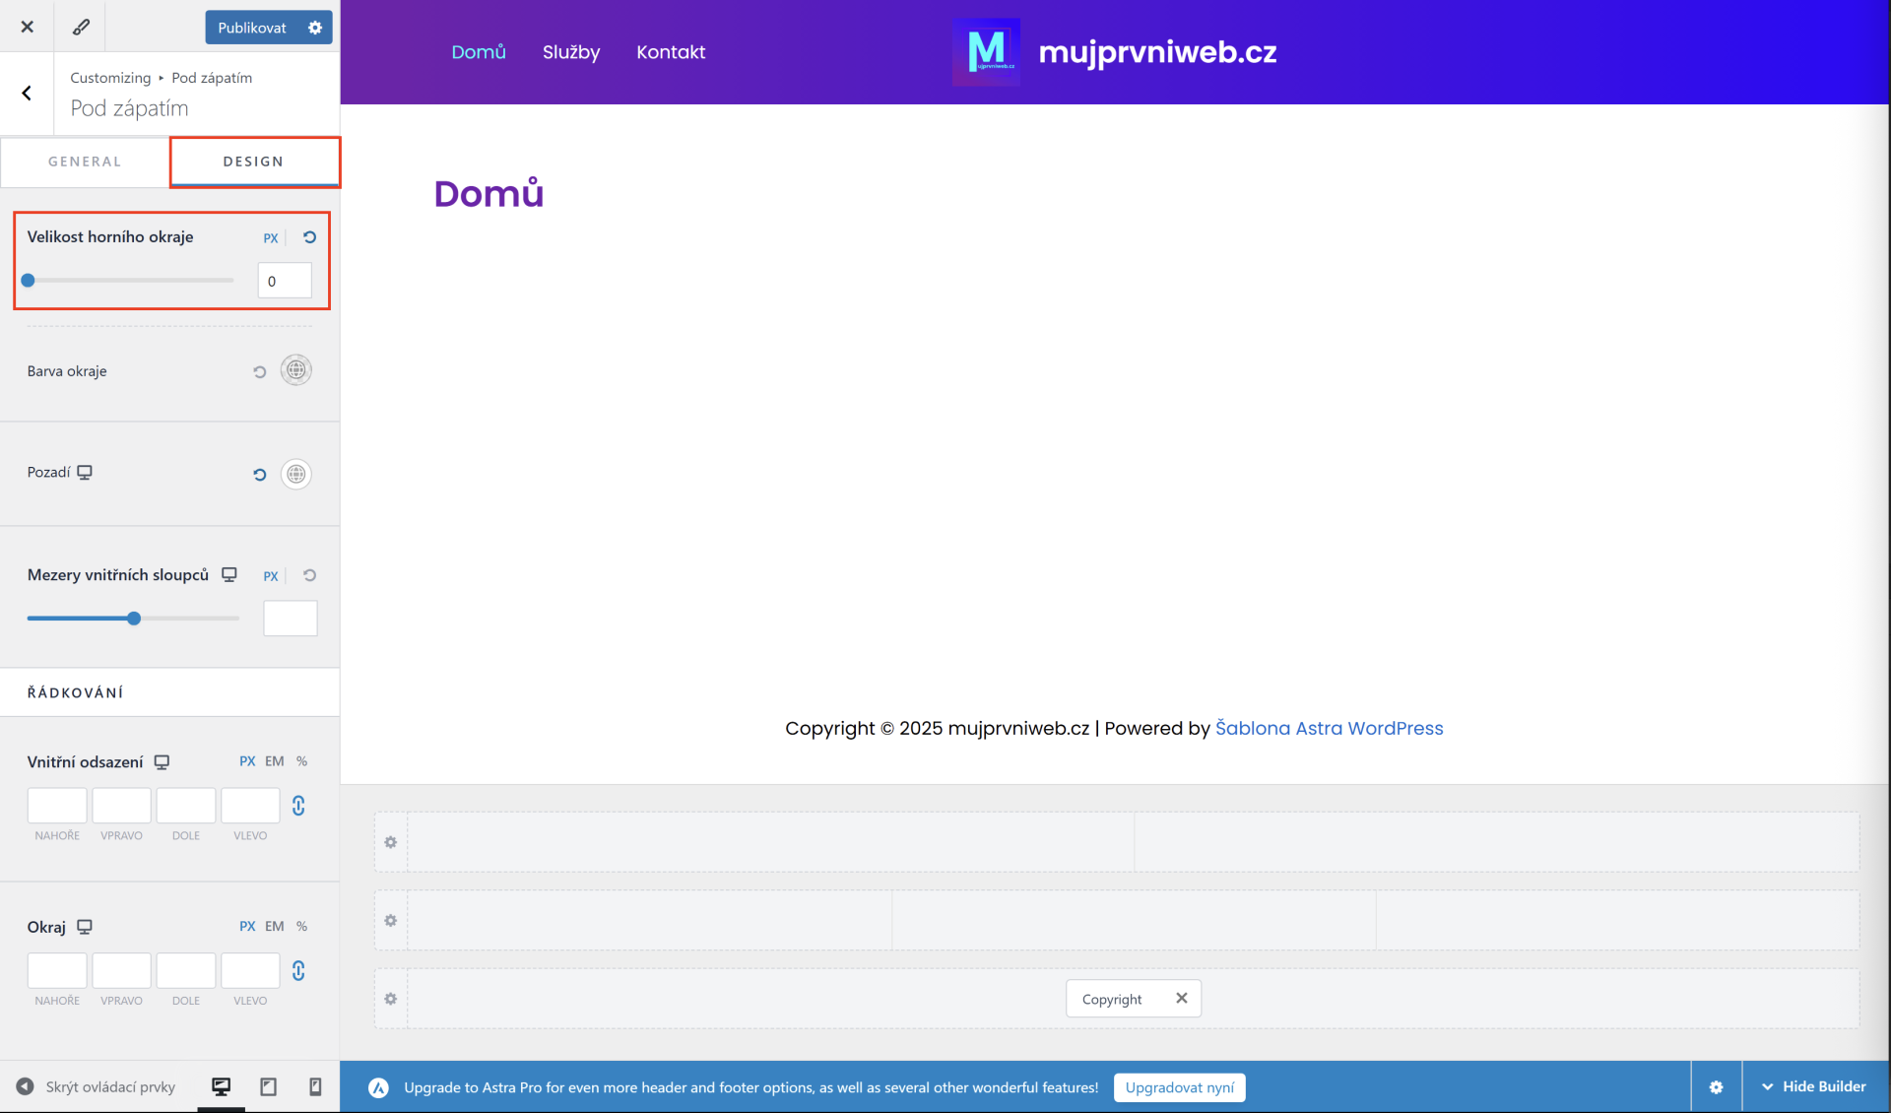Image resolution: width=1891 pixels, height=1113 pixels.
Task: Open the Šablona Astra WordPress link
Action: pos(1330,728)
